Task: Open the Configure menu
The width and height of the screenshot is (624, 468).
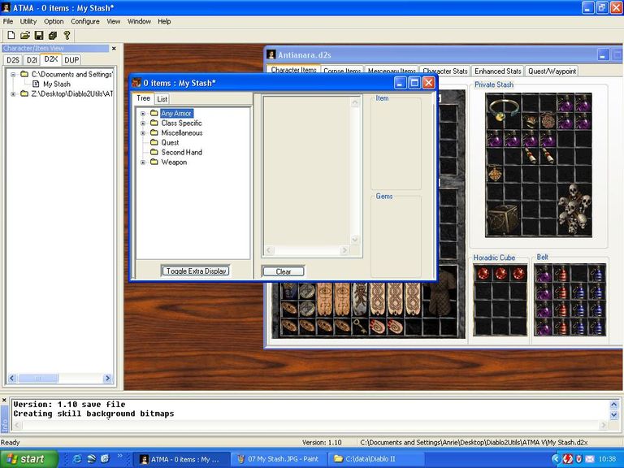Action: (85, 21)
